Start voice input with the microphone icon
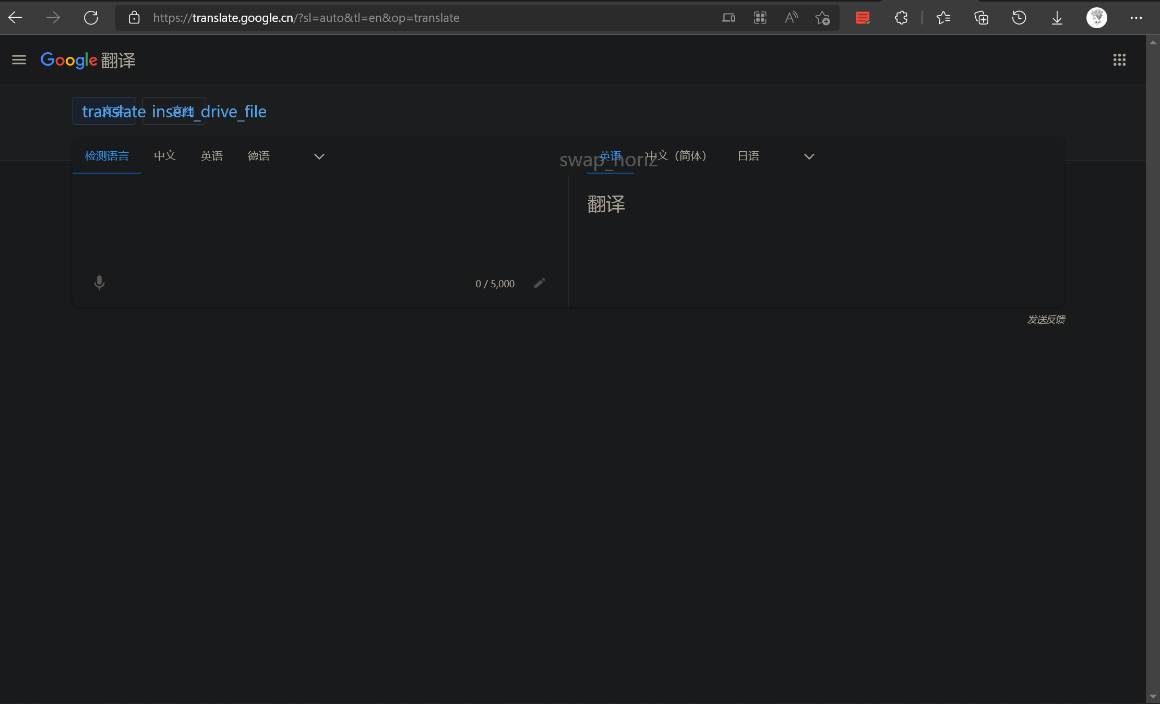 point(99,283)
